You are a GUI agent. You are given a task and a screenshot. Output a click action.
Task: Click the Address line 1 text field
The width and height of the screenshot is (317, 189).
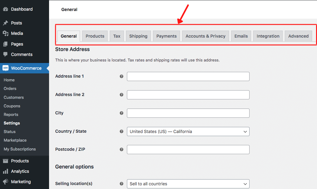[188, 76]
